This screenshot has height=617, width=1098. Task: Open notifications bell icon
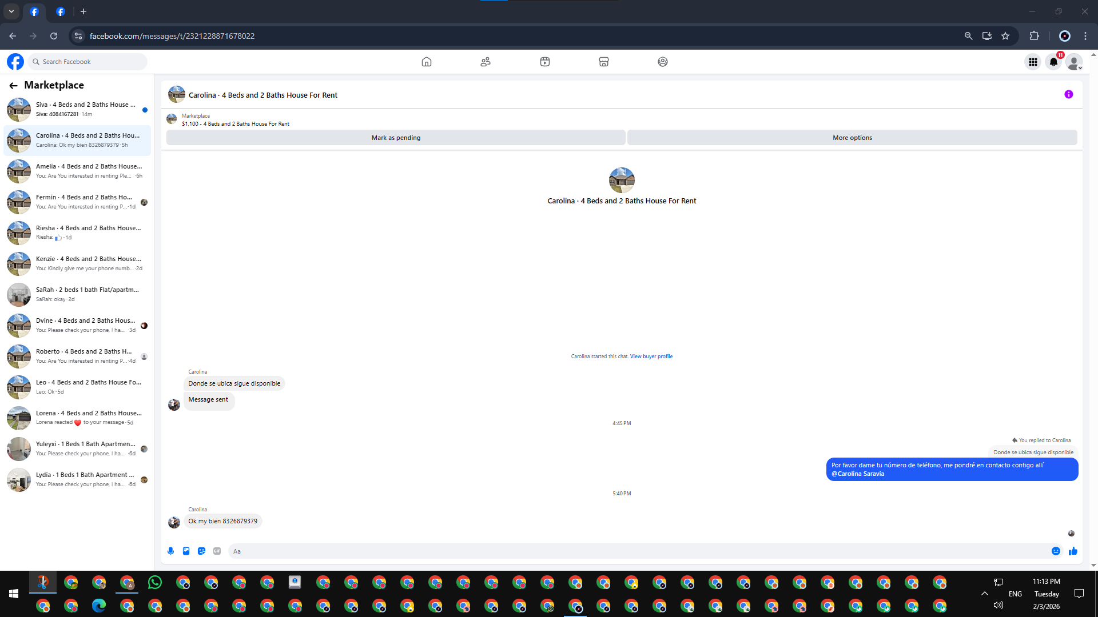pos(1053,62)
